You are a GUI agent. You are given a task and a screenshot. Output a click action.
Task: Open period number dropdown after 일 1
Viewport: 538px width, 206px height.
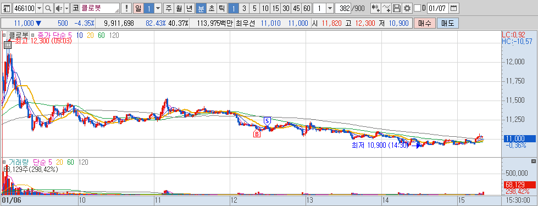pos(158,8)
